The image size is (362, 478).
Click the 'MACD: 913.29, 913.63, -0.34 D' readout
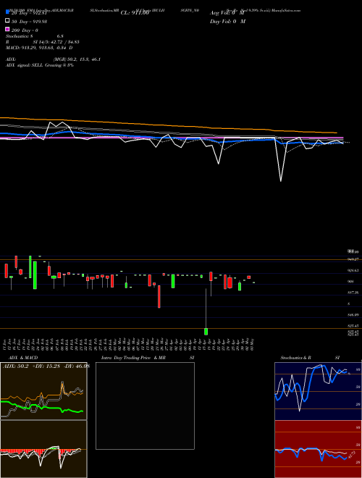point(39,48)
